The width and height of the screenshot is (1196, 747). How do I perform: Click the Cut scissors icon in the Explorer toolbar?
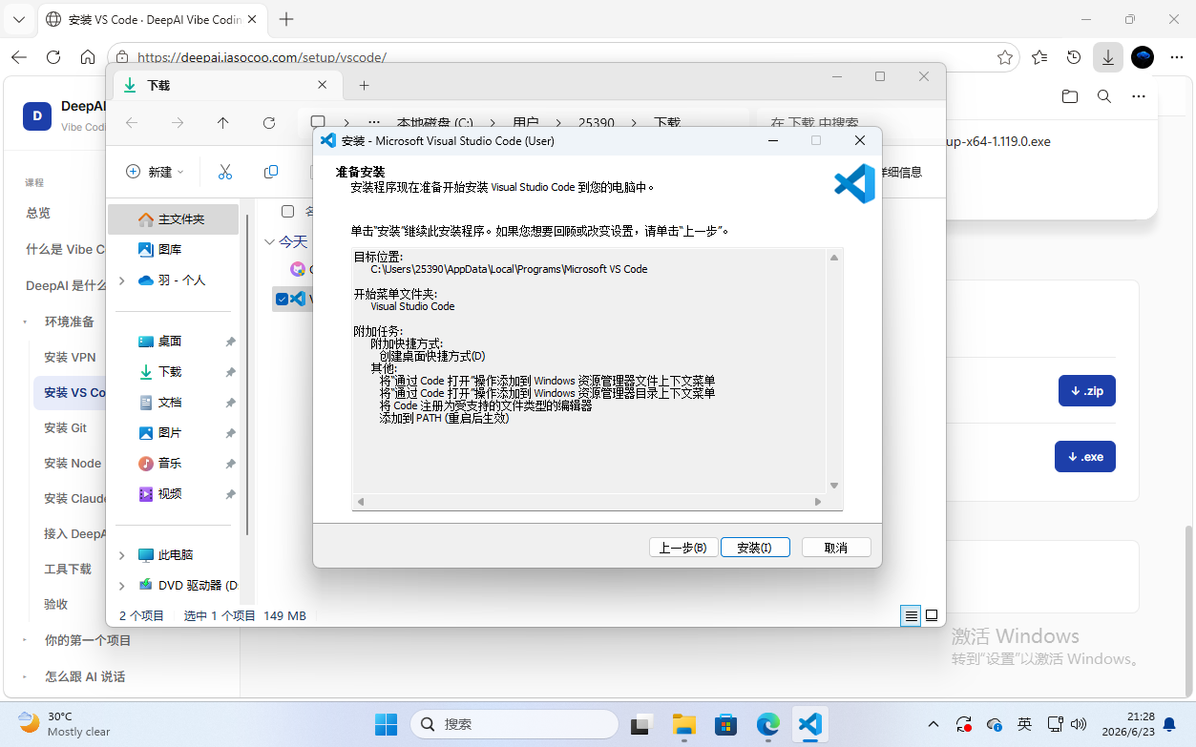pyautogui.click(x=225, y=172)
